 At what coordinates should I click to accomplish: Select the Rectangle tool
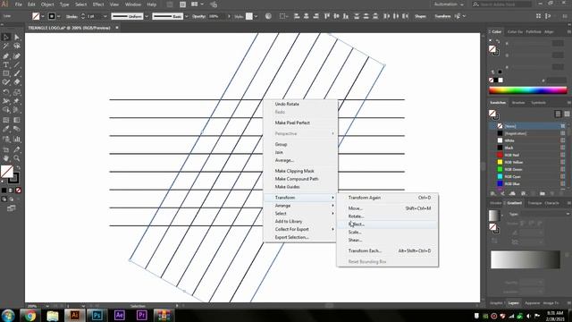coord(6,73)
